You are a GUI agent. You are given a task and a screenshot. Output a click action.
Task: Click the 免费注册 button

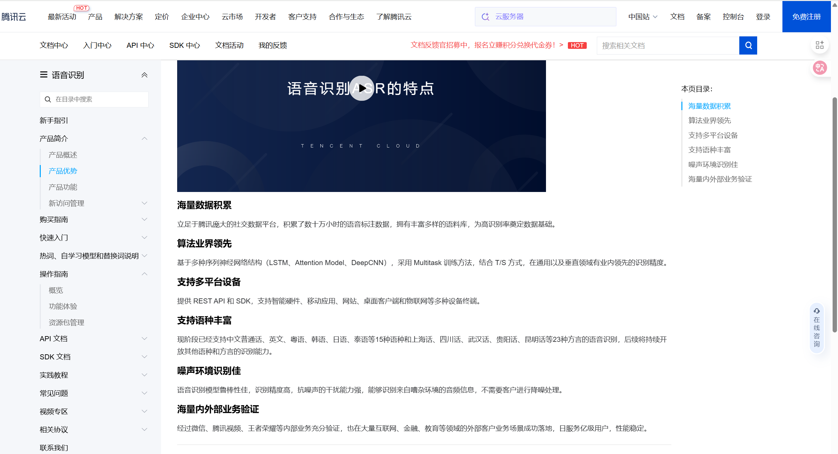tap(807, 17)
